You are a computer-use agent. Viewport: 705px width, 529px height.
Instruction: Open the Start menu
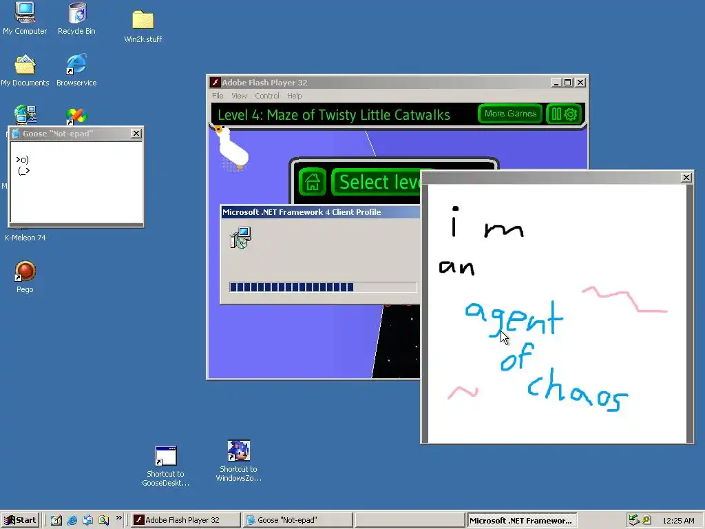click(x=20, y=520)
